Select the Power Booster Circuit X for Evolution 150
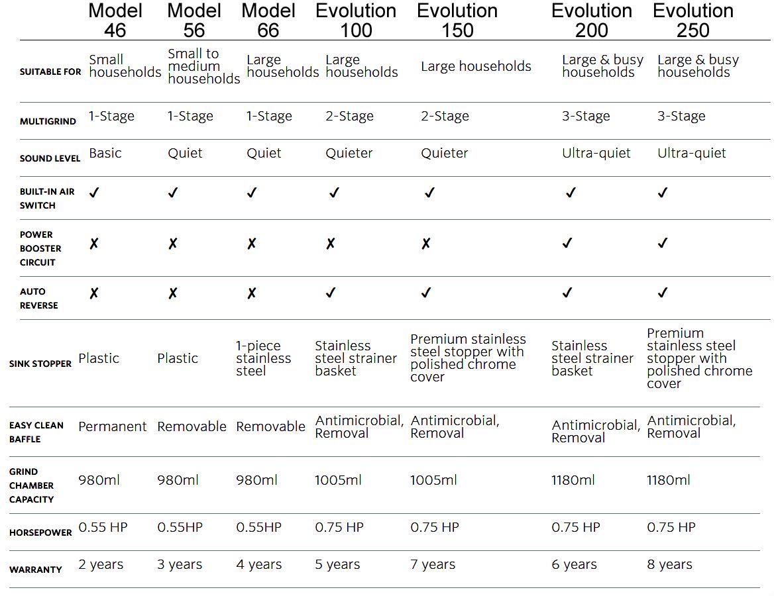The height and width of the screenshot is (596, 776). pos(426,244)
